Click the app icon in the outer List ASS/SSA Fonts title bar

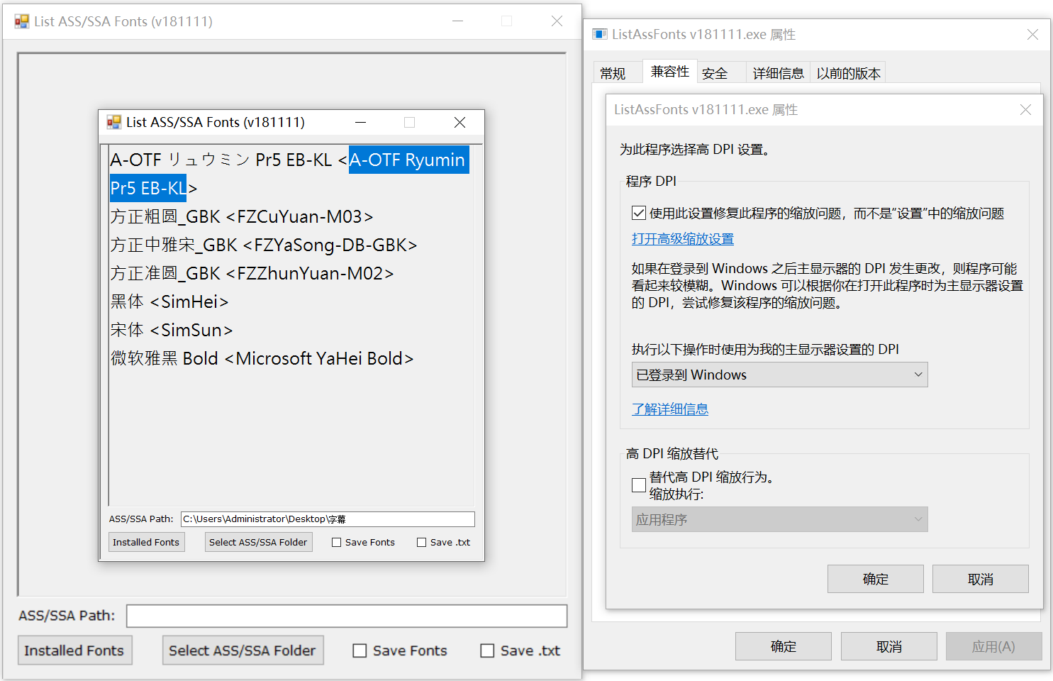pyautogui.click(x=22, y=21)
